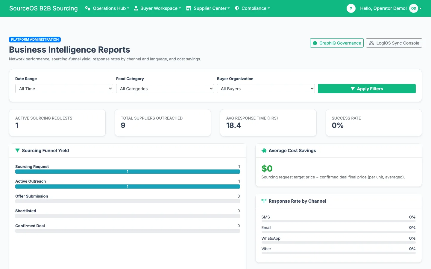The image size is (431, 269).
Task: Click the Sourcing Request label
Action: [x=32, y=166]
